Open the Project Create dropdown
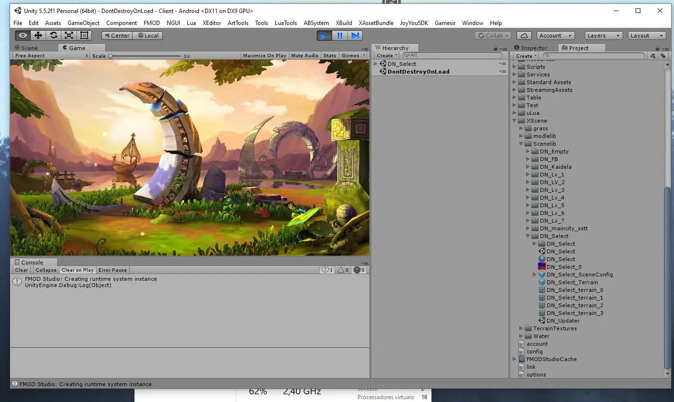Screen dimensions: 674x402 pyautogui.click(x=526, y=56)
